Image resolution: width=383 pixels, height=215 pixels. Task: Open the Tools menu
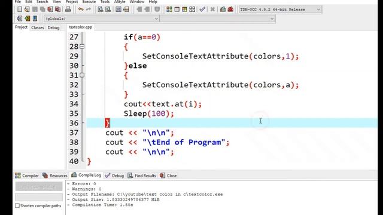point(105,2)
